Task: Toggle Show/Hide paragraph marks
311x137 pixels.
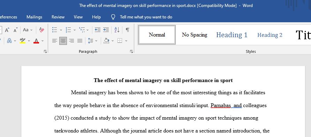Action: (x=128, y=30)
